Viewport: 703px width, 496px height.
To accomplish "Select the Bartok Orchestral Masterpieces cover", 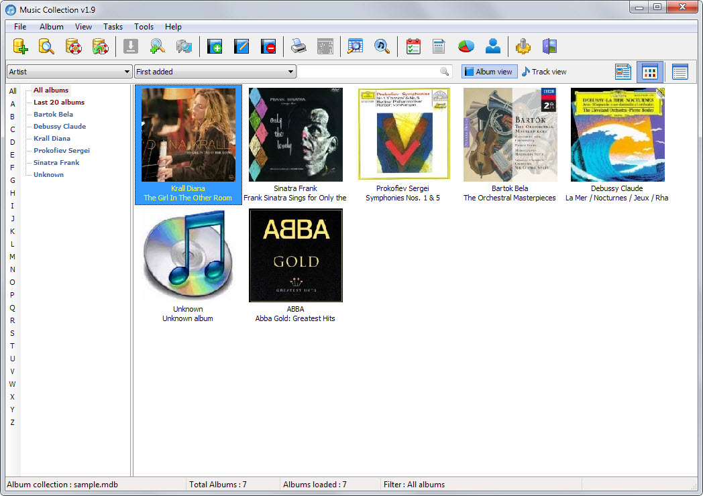I will [510, 135].
